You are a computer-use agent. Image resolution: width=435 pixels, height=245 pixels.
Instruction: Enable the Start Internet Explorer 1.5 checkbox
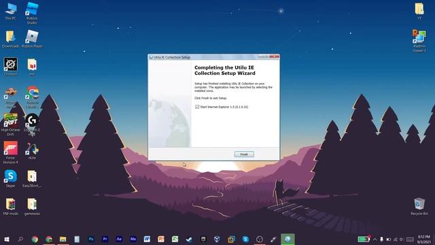tap(197, 107)
